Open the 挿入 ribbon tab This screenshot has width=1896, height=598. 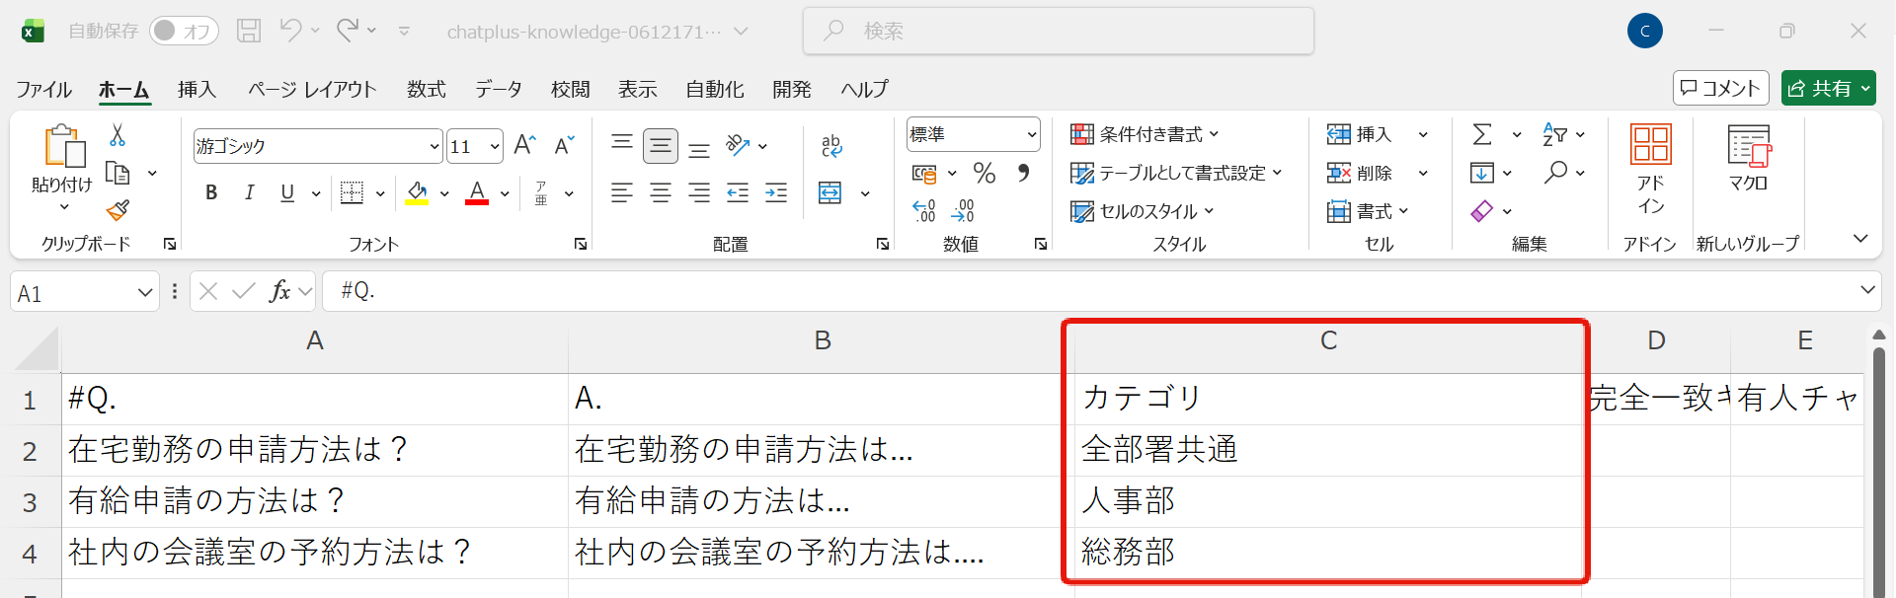[x=197, y=89]
